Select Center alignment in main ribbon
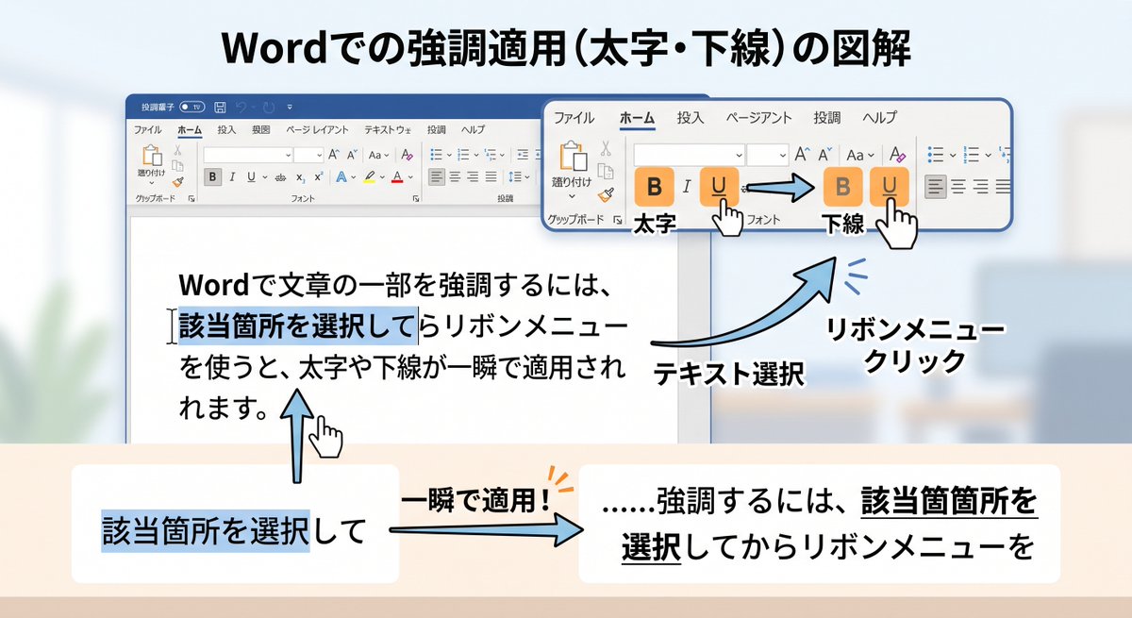 [455, 176]
